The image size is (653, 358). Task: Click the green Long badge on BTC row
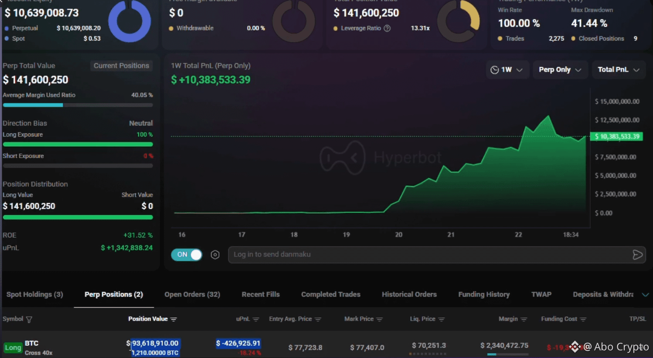click(x=13, y=348)
